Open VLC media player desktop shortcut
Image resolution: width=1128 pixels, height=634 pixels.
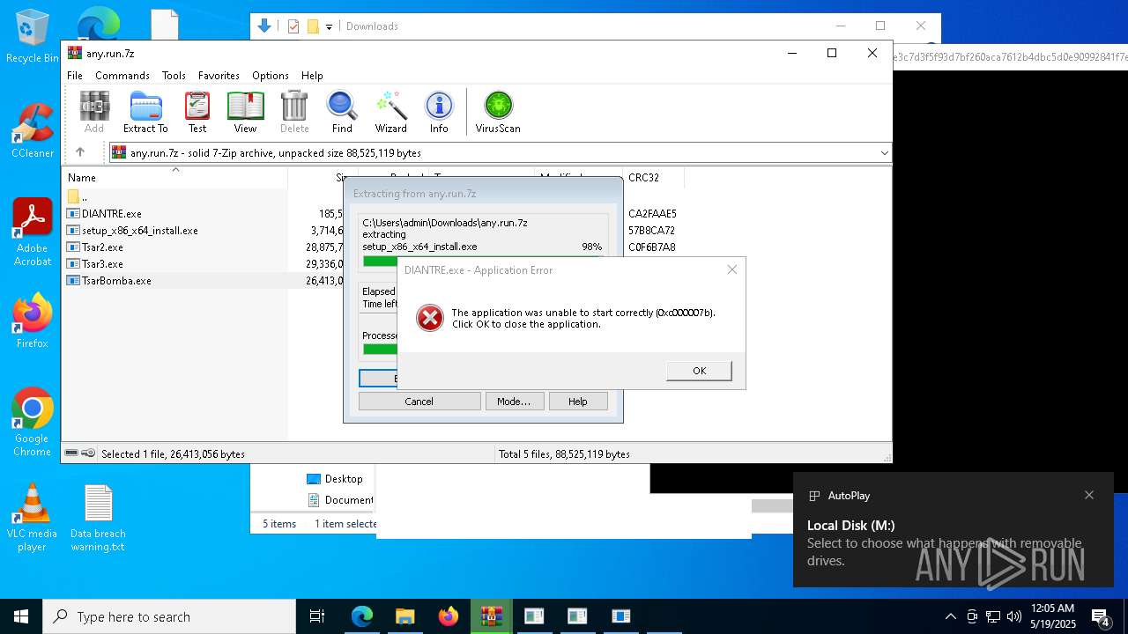tap(33, 518)
